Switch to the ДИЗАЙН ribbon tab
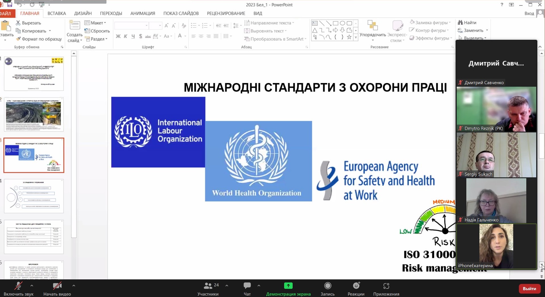545x297 pixels. click(x=83, y=13)
